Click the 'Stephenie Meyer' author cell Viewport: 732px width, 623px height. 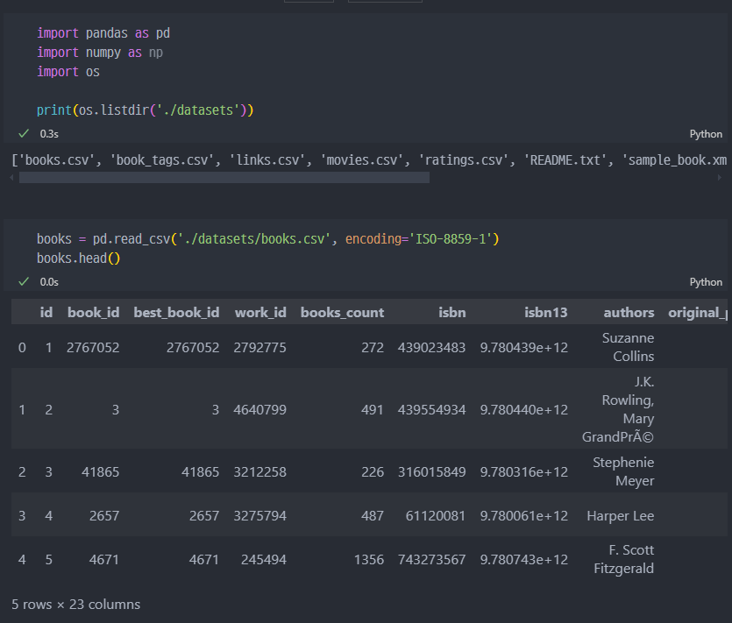click(623, 471)
